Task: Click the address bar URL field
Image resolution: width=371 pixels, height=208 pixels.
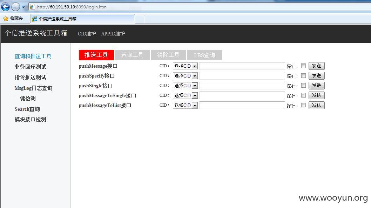Action: click(x=199, y=7)
